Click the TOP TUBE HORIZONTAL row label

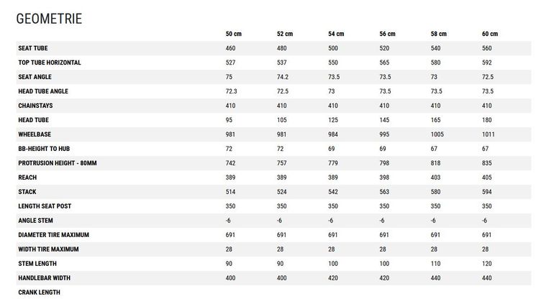pos(50,62)
